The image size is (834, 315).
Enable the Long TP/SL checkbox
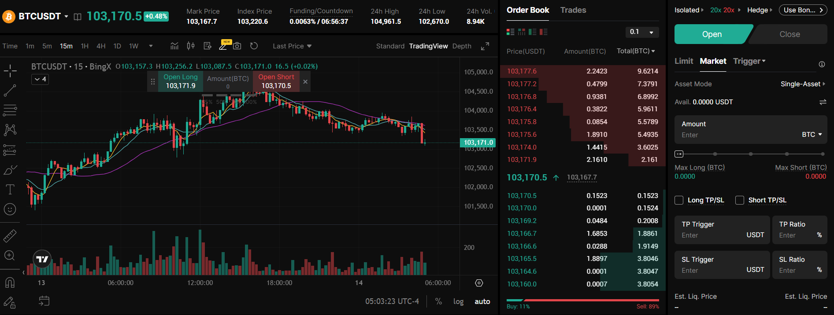pos(679,200)
